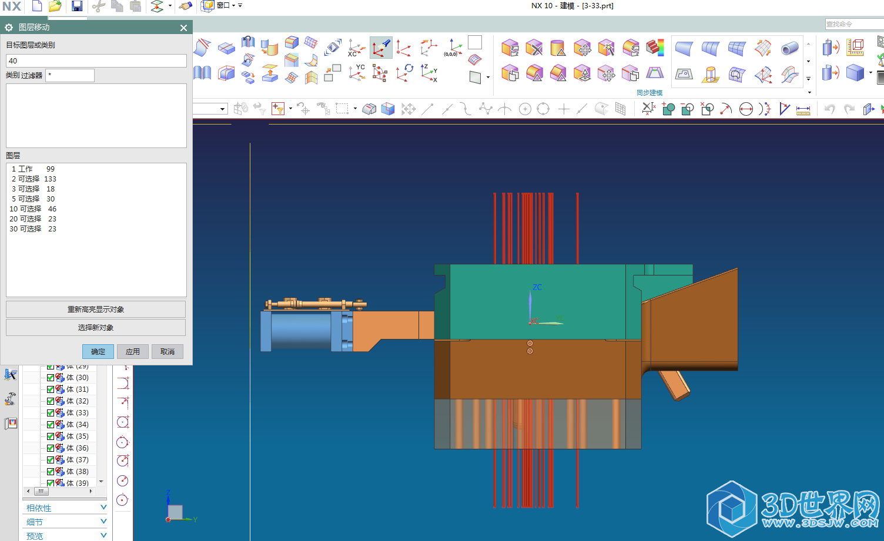
Task: Click the 同步建模 ribbon group label
Action: pyautogui.click(x=649, y=93)
